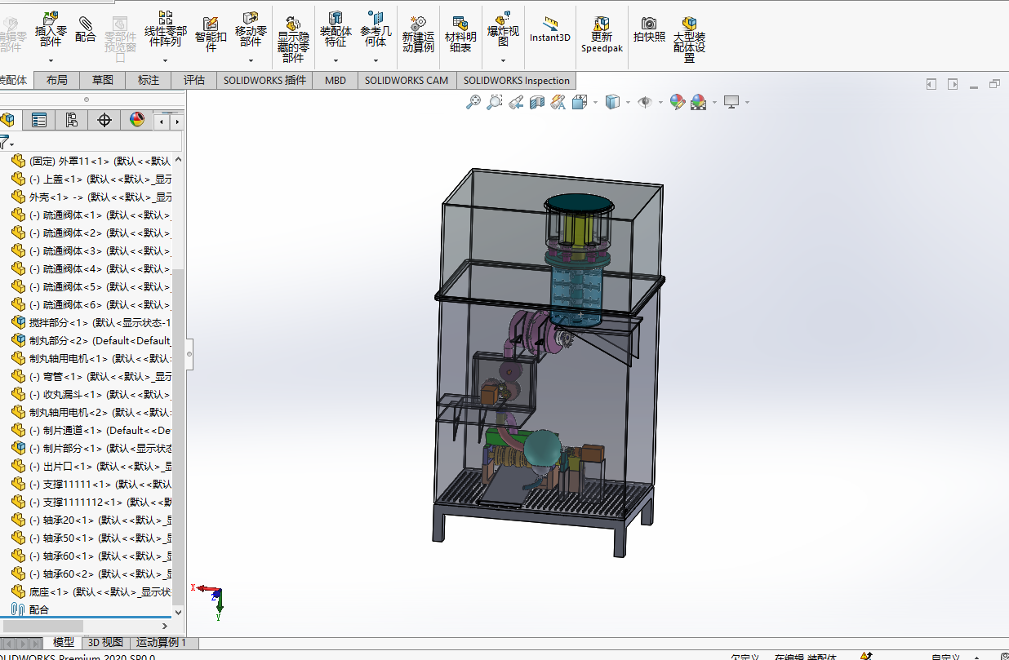Click Dynamic Annotation Views icon
This screenshot has width=1009, height=660.
pyautogui.click(x=558, y=102)
